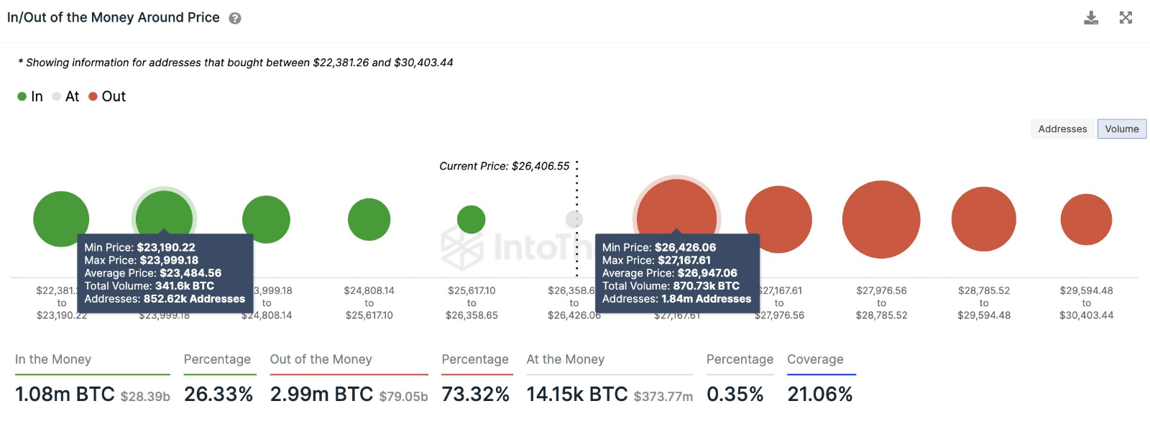
Task: Click the In the Money 1.08m BTC stat
Action: [65, 394]
